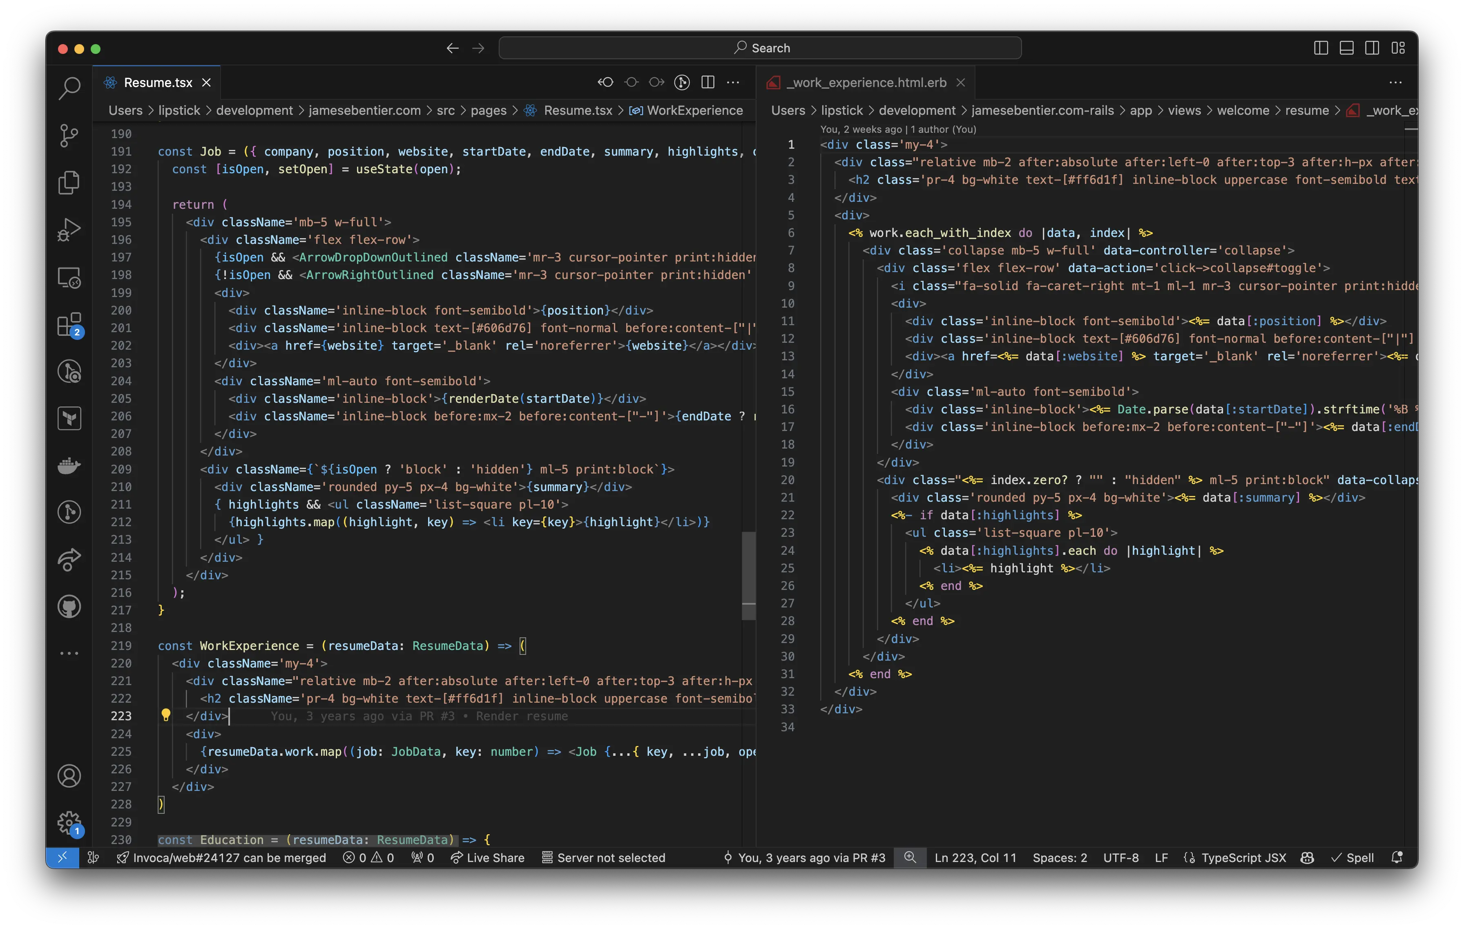Click the left editor vertical scrollbar thumb
This screenshot has height=929, width=1464.
click(749, 576)
